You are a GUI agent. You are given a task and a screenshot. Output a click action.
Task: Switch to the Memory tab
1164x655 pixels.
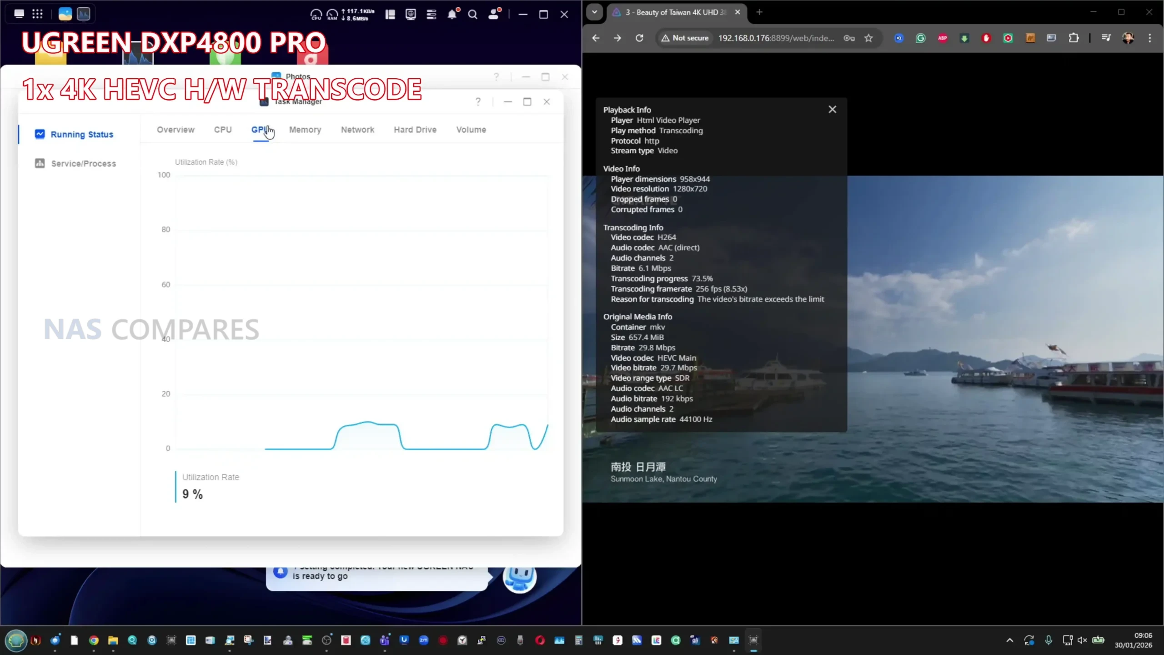(x=305, y=130)
